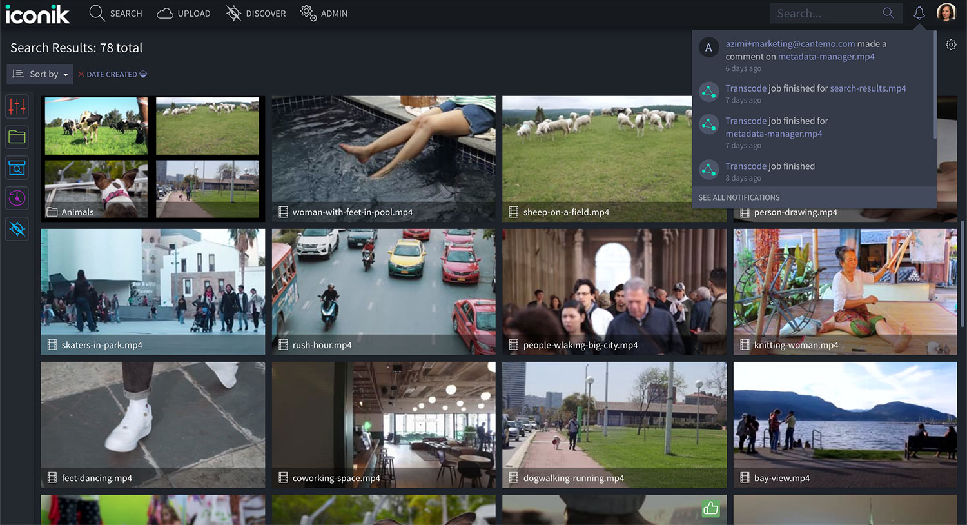Open rush-hour.mp4 thumbnail

click(384, 292)
